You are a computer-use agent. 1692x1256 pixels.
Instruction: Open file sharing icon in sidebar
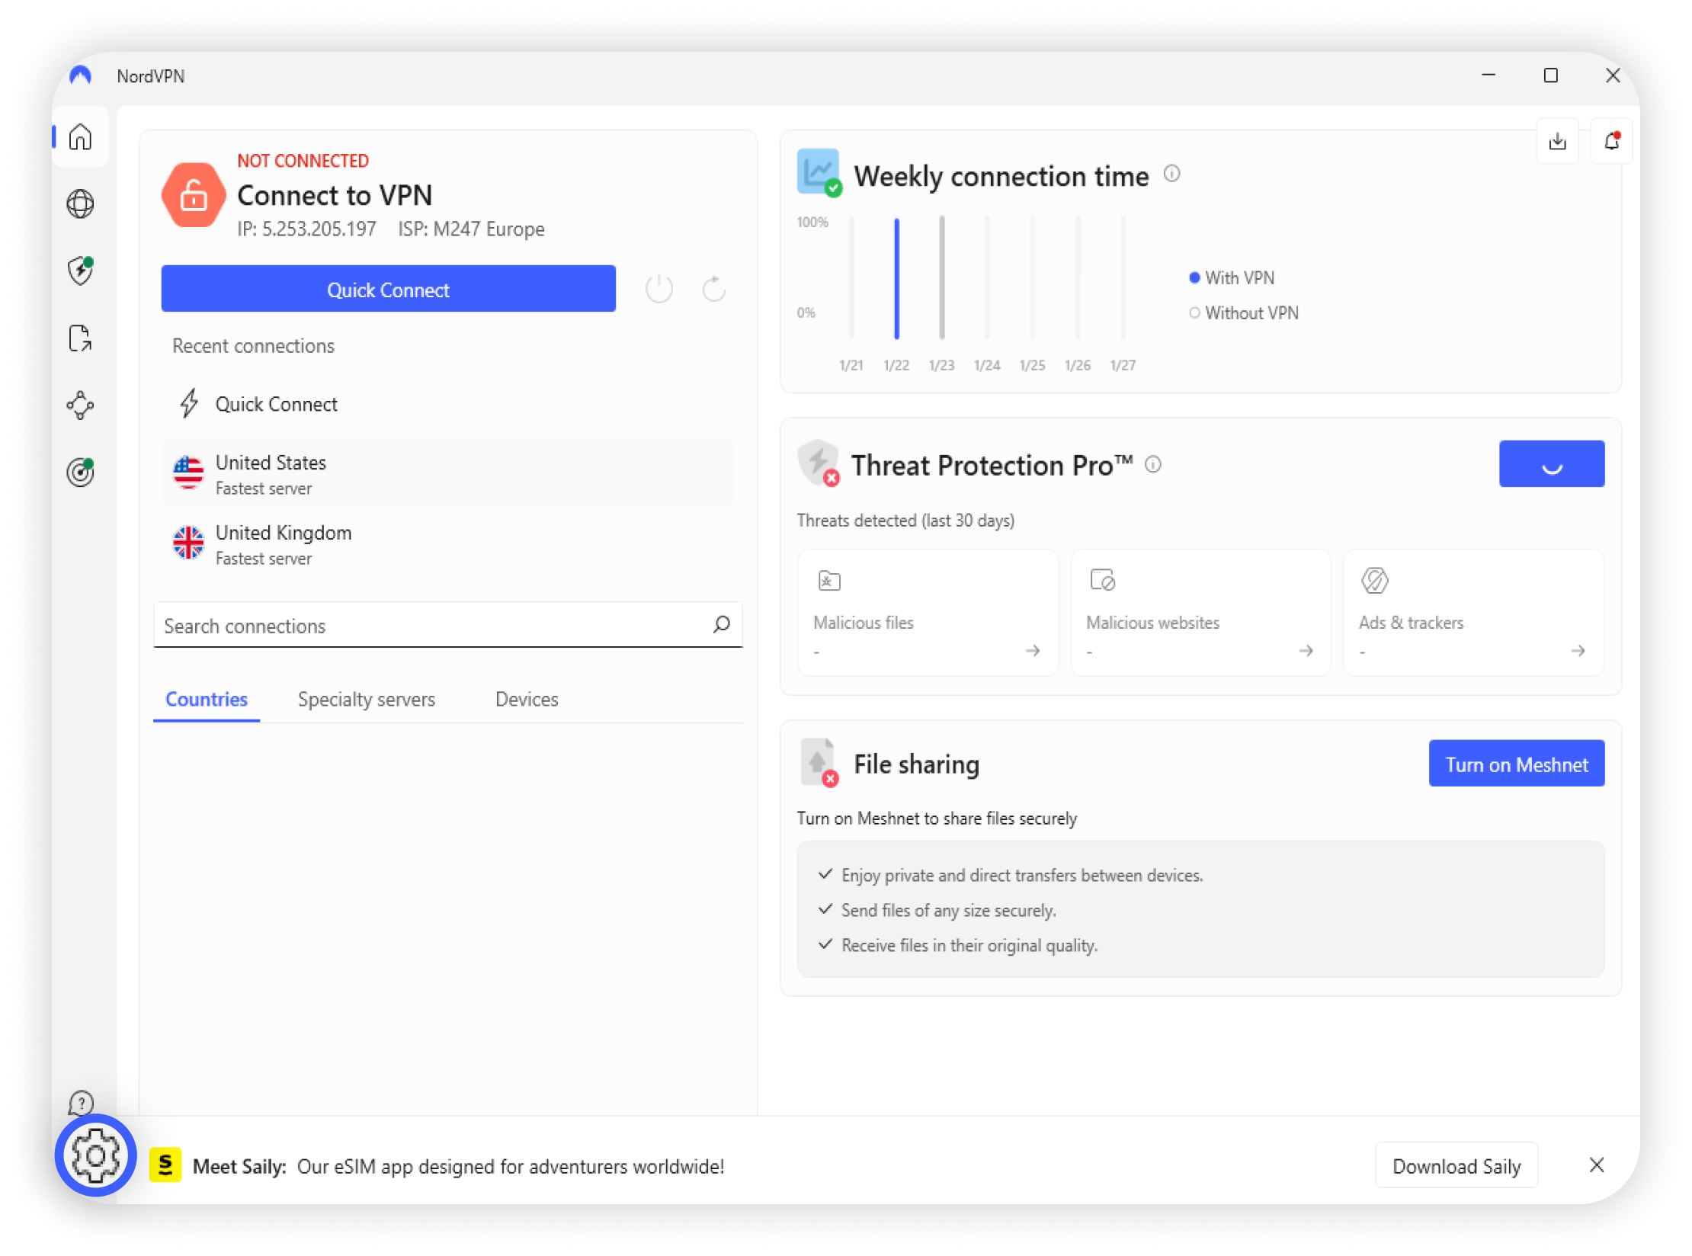80,338
